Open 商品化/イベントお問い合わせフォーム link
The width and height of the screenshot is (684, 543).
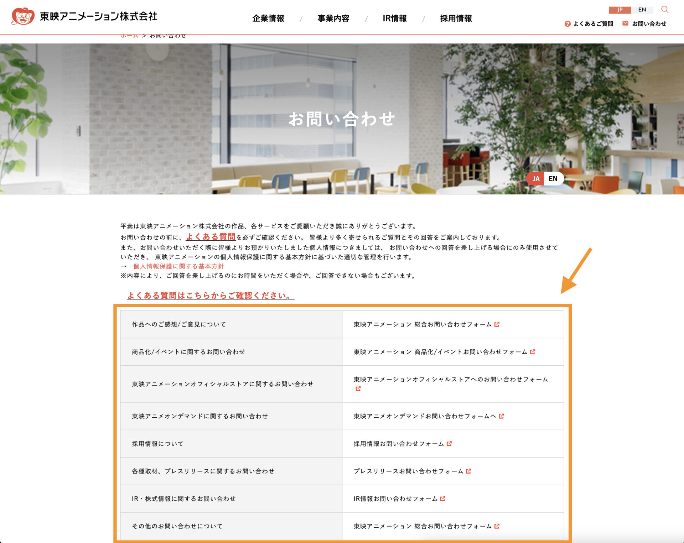(440, 352)
